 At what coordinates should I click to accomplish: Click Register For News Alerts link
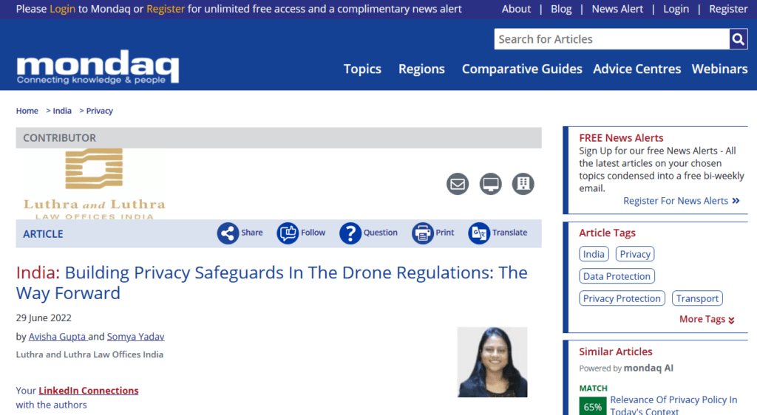681,201
